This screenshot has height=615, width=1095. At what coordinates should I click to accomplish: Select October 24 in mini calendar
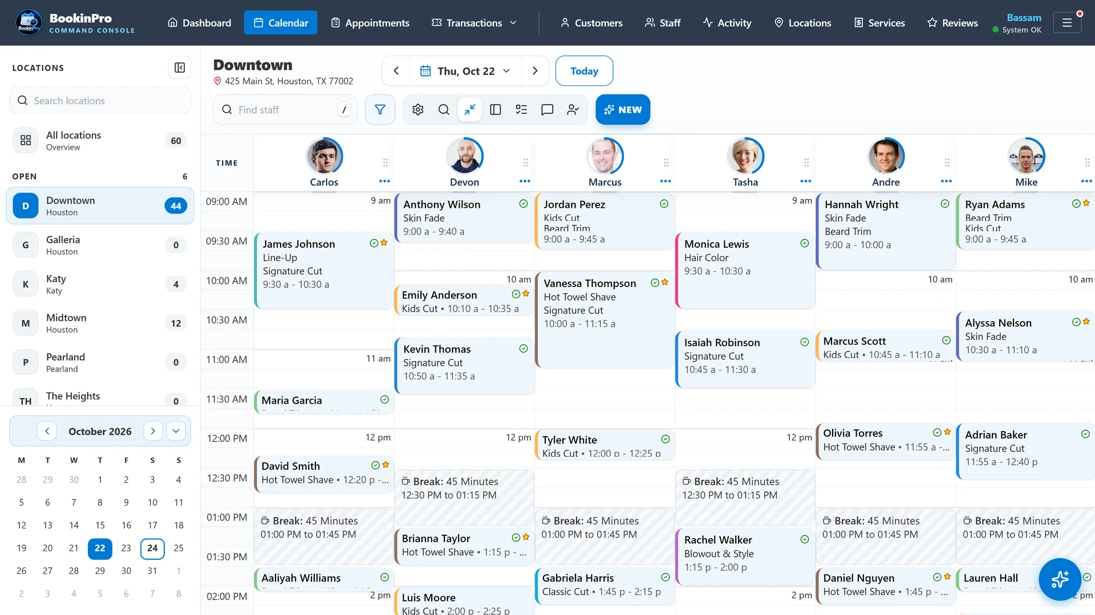152,548
